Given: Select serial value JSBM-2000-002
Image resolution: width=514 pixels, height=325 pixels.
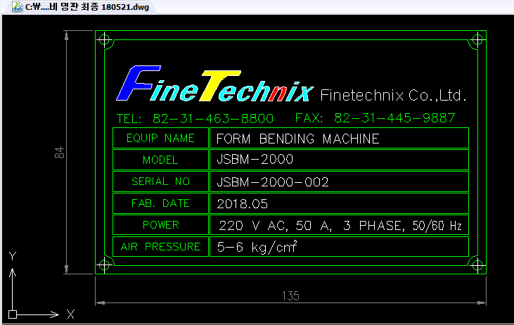Looking at the screenshot, I should 273,182.
